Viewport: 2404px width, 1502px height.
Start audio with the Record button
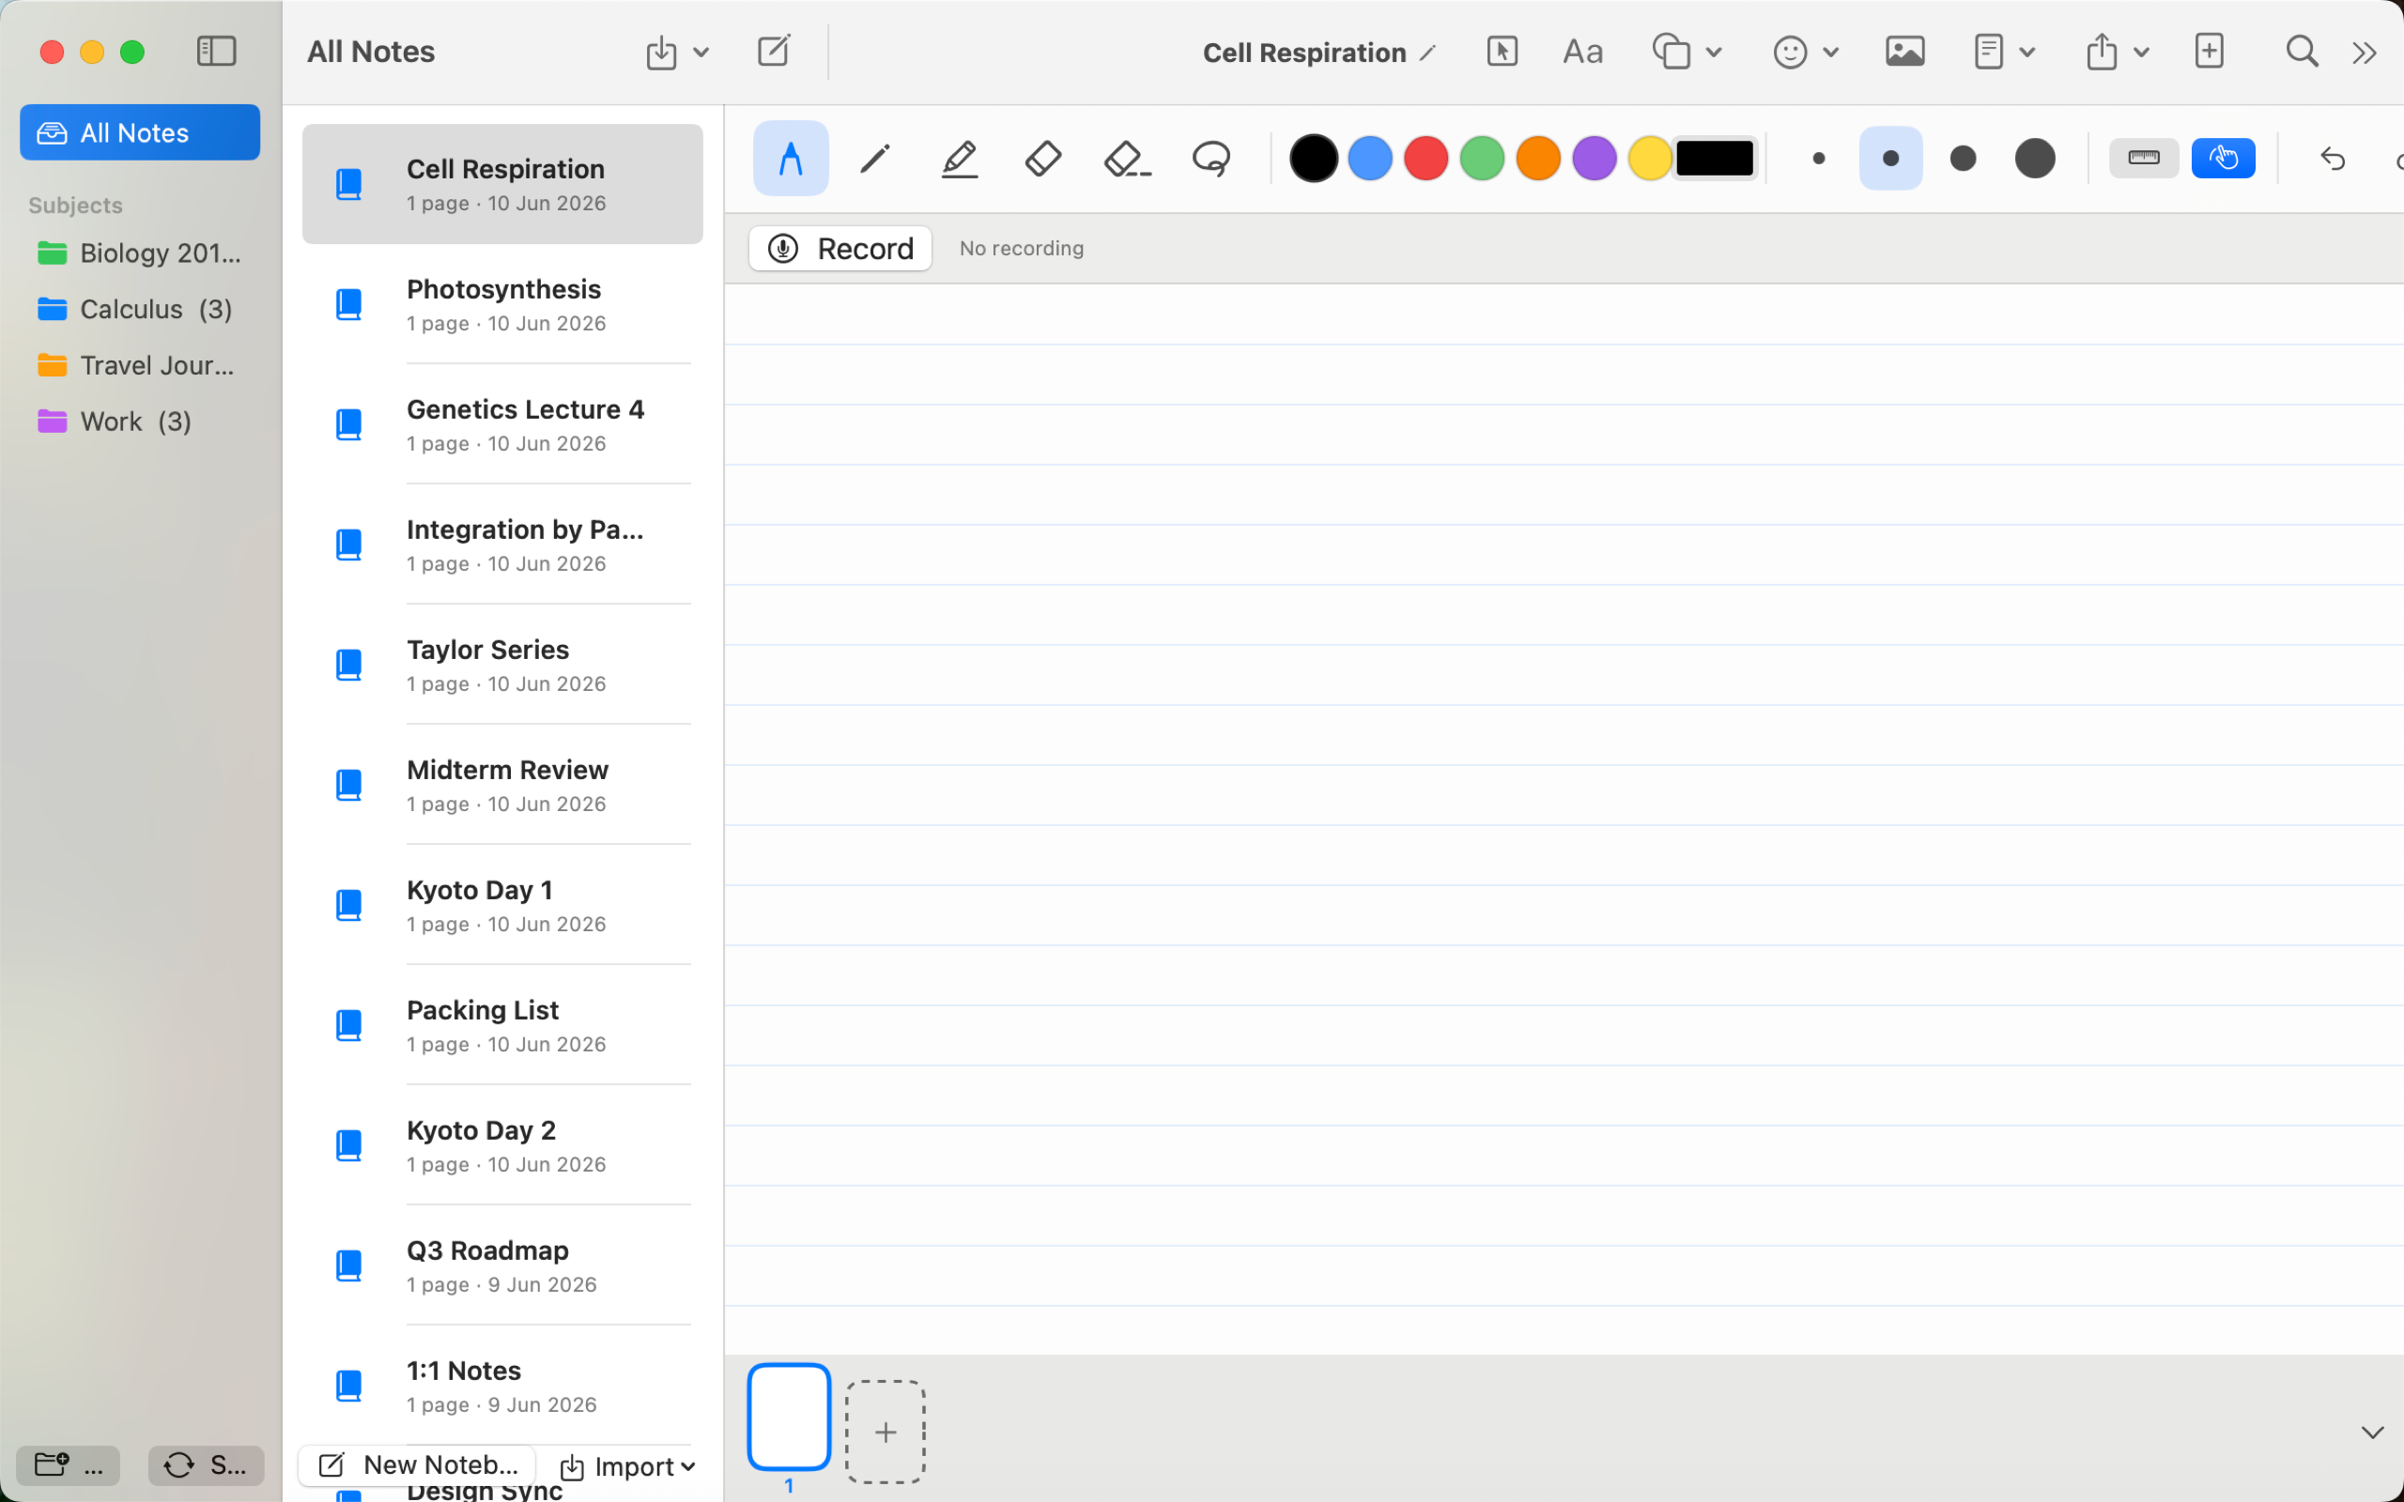[840, 249]
